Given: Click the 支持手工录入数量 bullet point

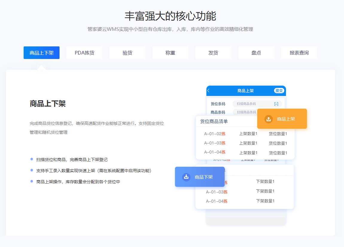Looking at the screenshot, I should 94,171.
